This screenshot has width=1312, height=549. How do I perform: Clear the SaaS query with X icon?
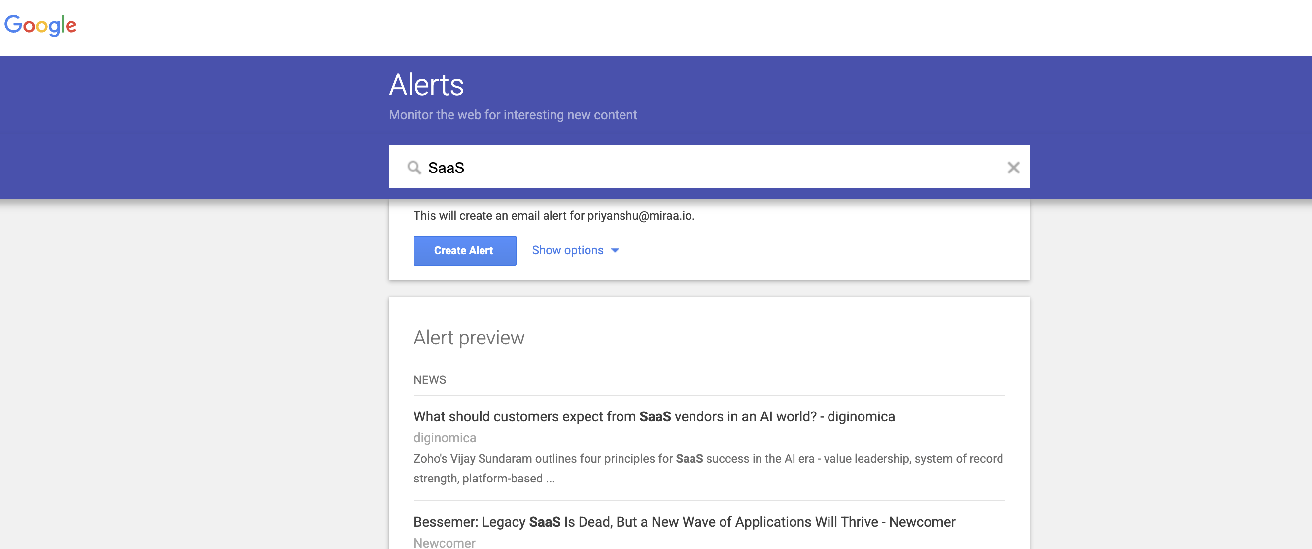[x=1013, y=168]
